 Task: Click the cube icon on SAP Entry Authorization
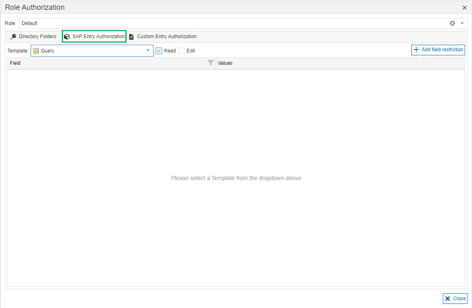(x=67, y=37)
